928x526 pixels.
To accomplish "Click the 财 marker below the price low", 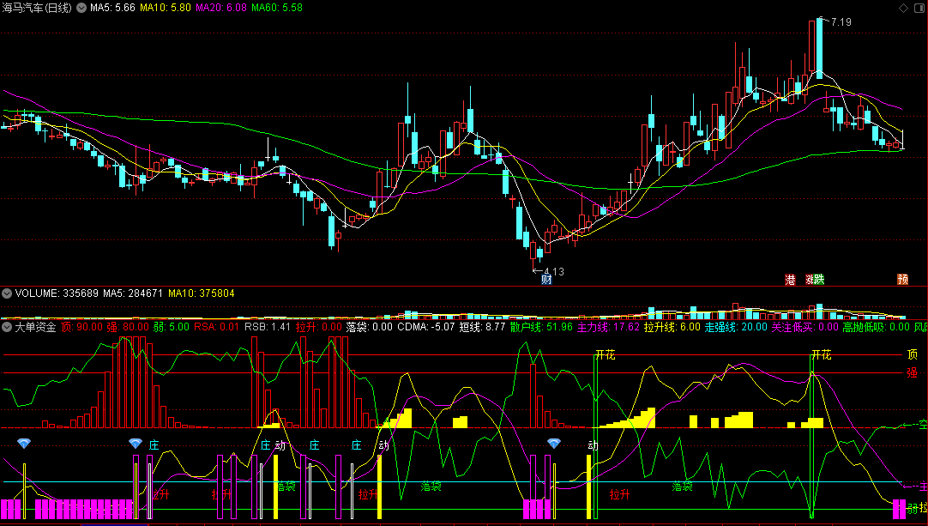I will tap(546, 280).
